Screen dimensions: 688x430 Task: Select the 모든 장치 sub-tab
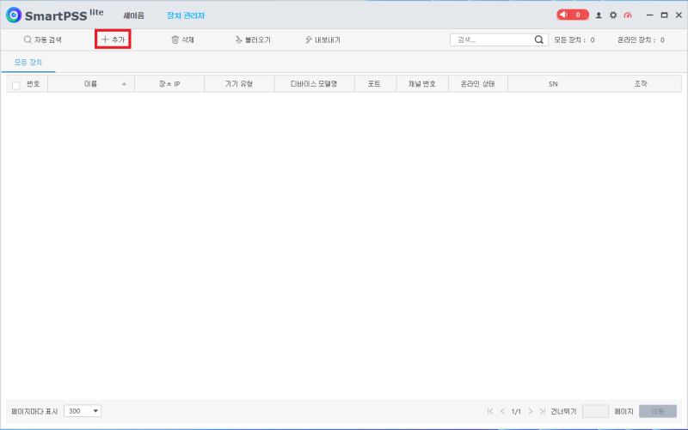click(28, 62)
